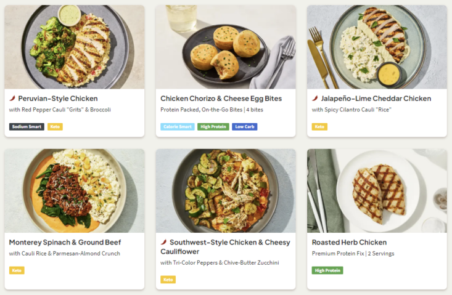Image resolution: width=452 pixels, height=295 pixels.
Task: Select the Roasted Herb Chicken photo
Action: tap(377, 191)
